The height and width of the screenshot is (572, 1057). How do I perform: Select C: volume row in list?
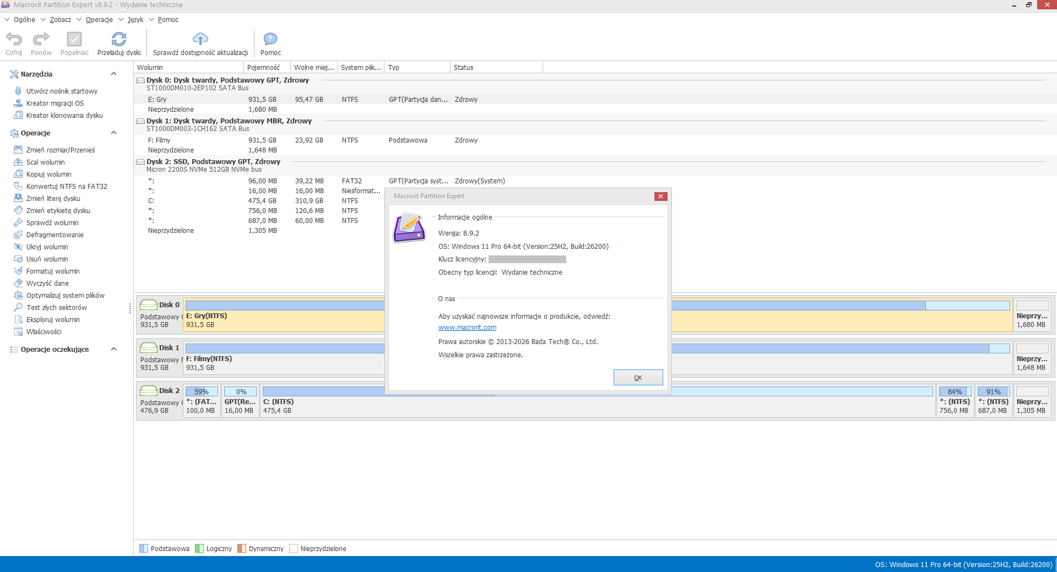click(x=259, y=201)
